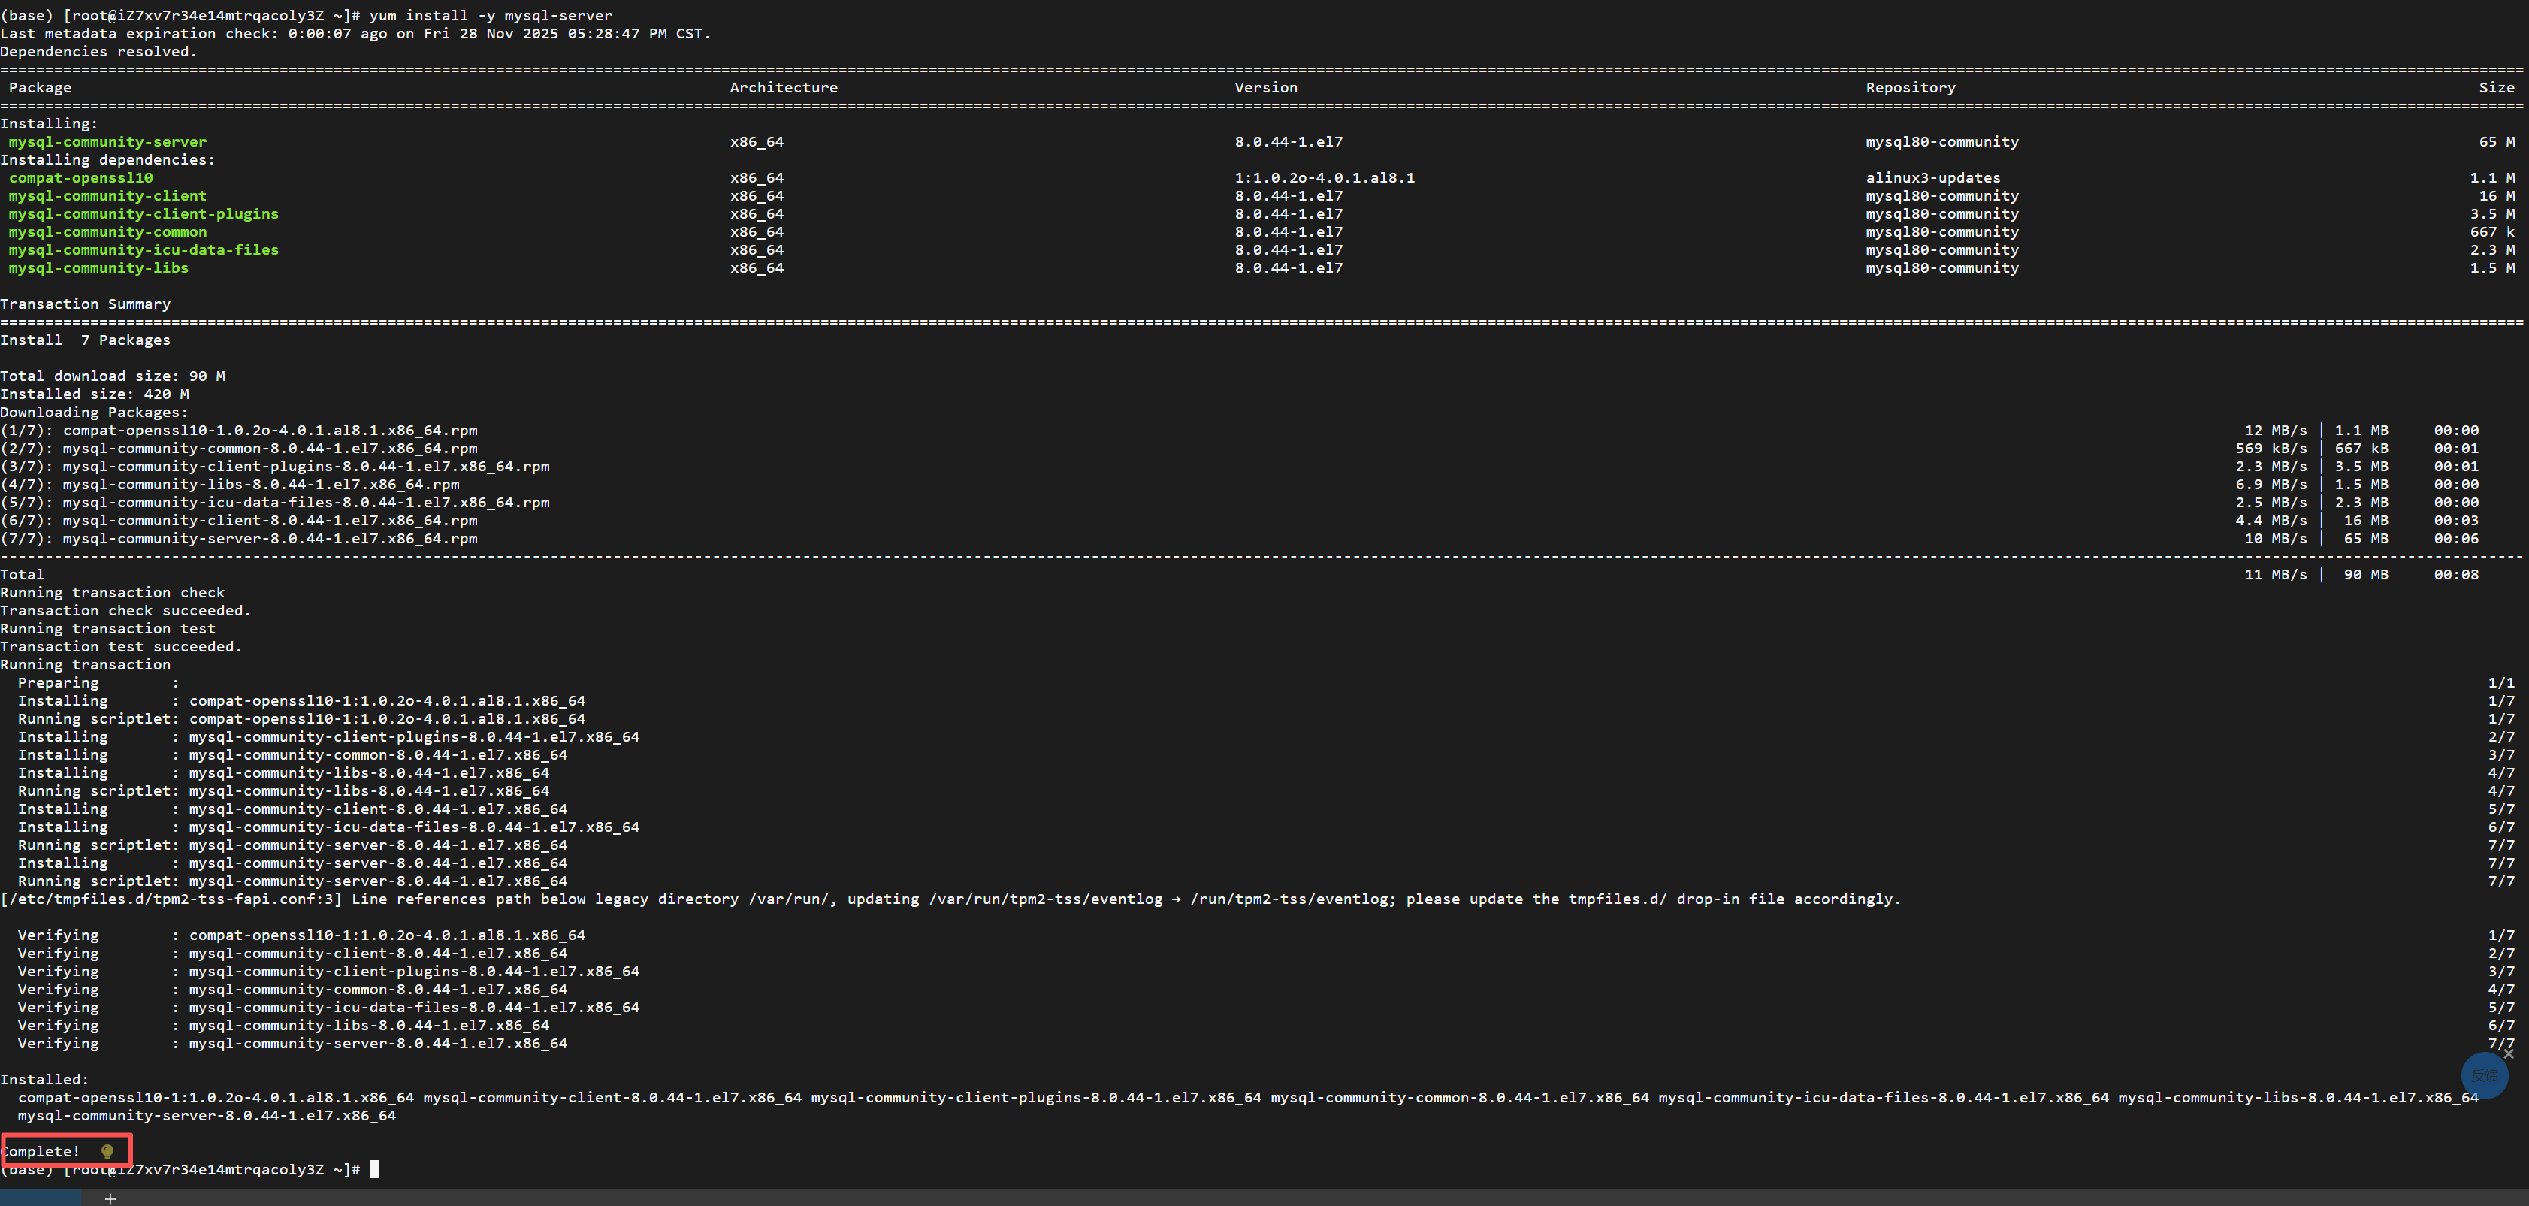
Task: Click the '65 M' size cell
Action: 2497,141
